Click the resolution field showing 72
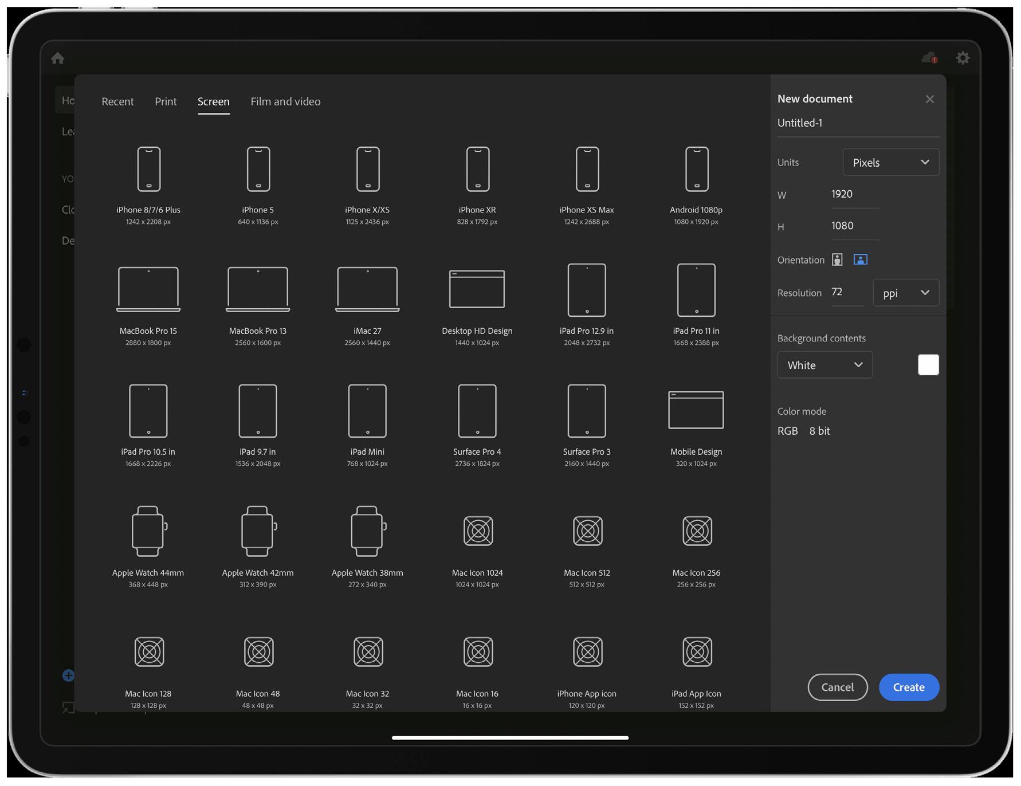The height and width of the screenshot is (786, 1021). click(847, 293)
